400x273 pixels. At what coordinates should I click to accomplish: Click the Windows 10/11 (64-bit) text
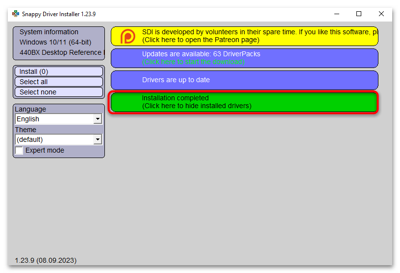click(55, 42)
